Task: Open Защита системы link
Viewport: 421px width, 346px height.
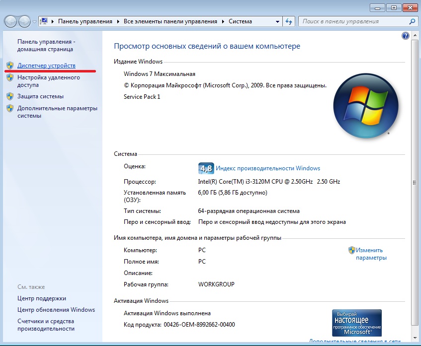Action: click(40, 96)
